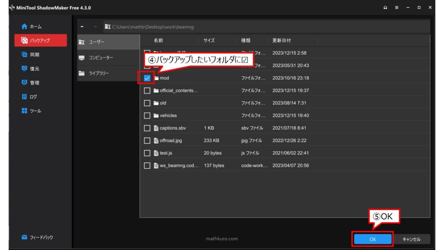Viewport: 444px width, 250px height.
Task: Click the jpg ファイル type cell
Action: (251, 141)
